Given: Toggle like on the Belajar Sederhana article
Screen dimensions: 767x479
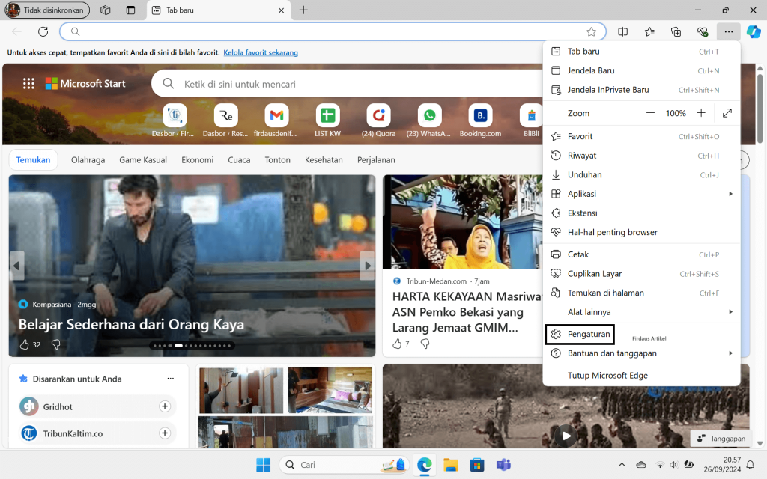Looking at the screenshot, I should pyautogui.click(x=24, y=344).
